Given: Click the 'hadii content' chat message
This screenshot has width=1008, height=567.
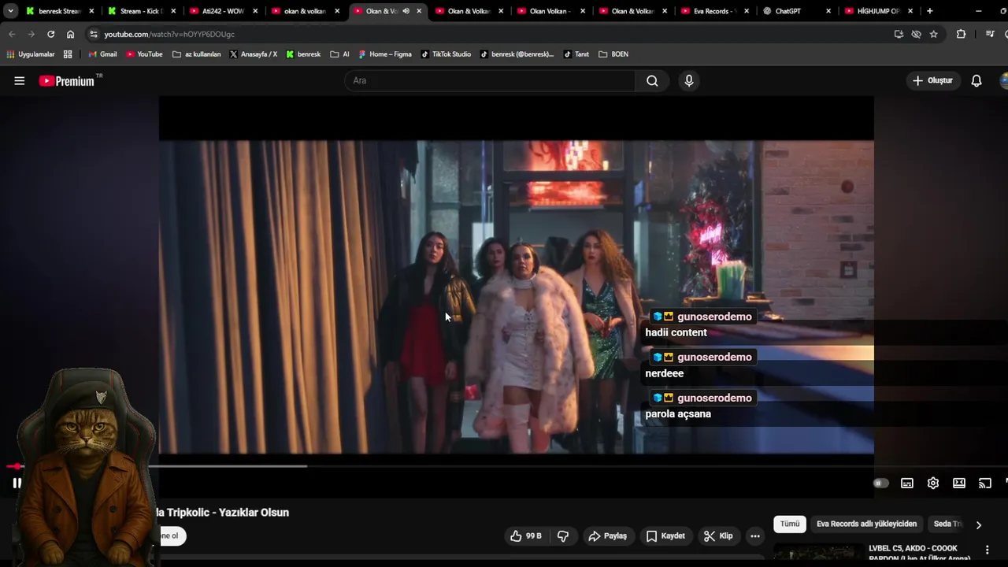Looking at the screenshot, I should [676, 332].
